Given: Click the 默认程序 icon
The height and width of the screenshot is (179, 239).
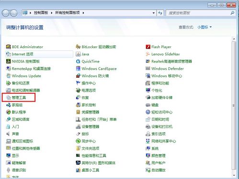Looking at the screenshot, I should tap(8, 112).
